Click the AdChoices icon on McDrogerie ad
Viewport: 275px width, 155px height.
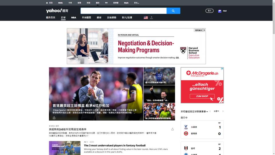click(222, 69)
